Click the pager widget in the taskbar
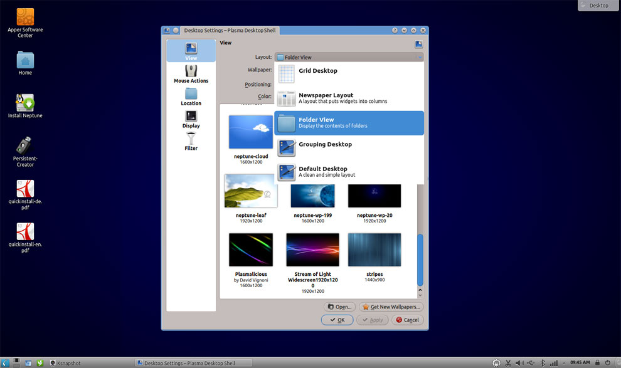This screenshot has width=621, height=368. (16, 362)
